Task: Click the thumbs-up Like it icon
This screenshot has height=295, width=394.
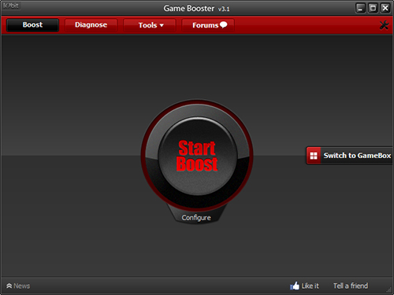Action: point(295,286)
